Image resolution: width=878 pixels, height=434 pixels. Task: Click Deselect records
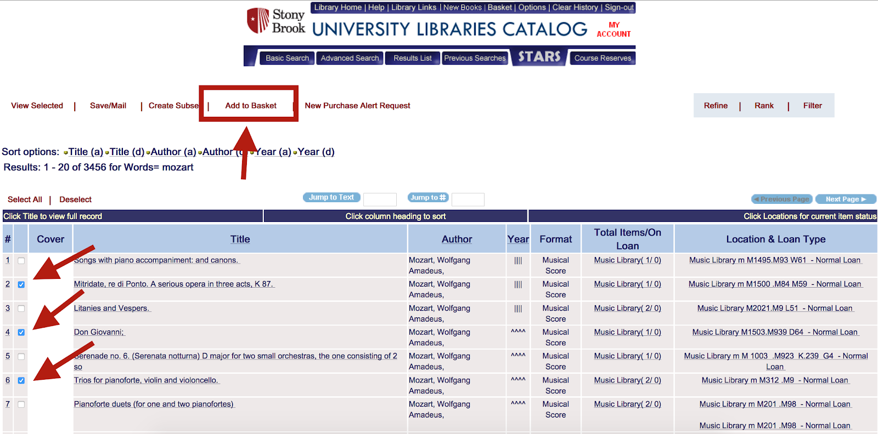[76, 199]
